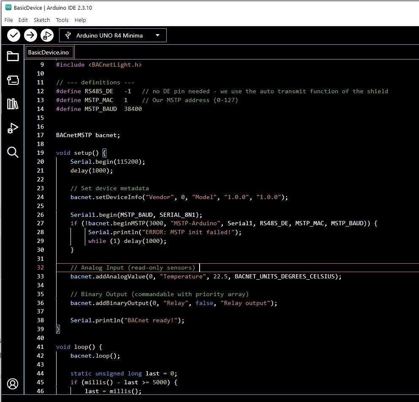Click the '#include <BACnetLight.h>' line
This screenshot has width=419, height=402.
click(99, 65)
